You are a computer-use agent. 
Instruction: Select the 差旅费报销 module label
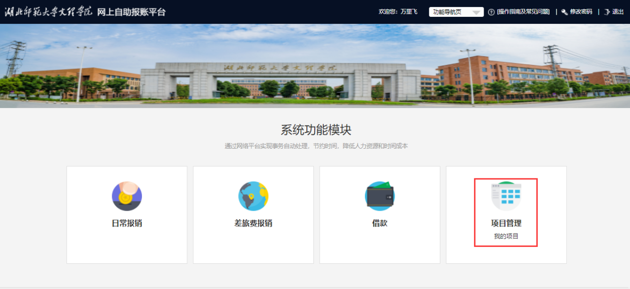(x=253, y=224)
